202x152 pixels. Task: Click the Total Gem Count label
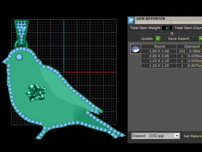tap(188, 28)
